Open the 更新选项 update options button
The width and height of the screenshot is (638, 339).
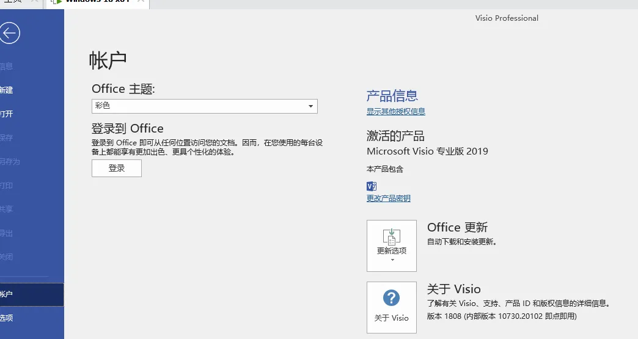(x=392, y=246)
